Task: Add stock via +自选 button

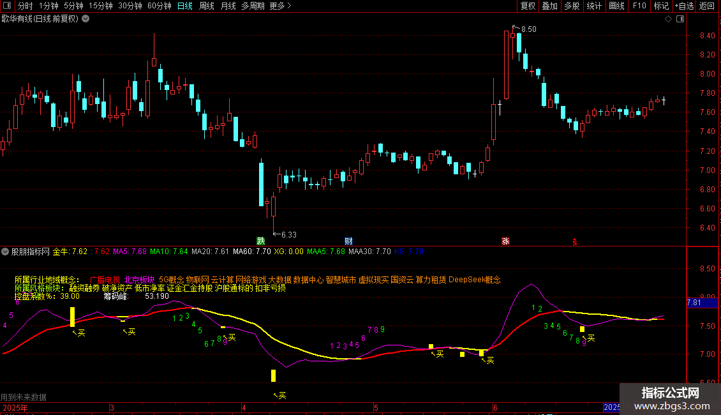Action: tap(684, 6)
